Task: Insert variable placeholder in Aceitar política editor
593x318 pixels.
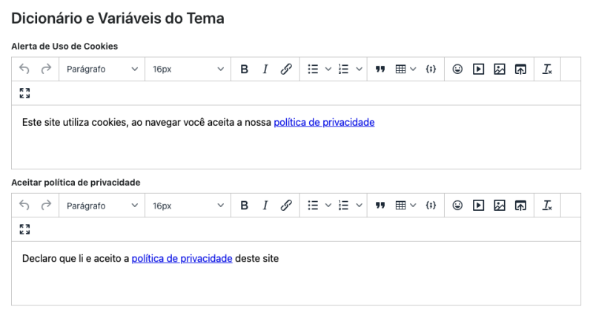Action: (431, 206)
